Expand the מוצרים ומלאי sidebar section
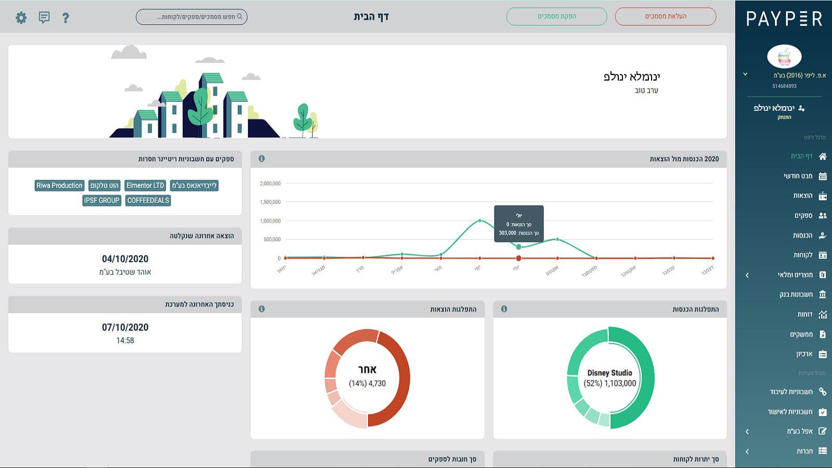The height and width of the screenshot is (468, 832). [748, 275]
